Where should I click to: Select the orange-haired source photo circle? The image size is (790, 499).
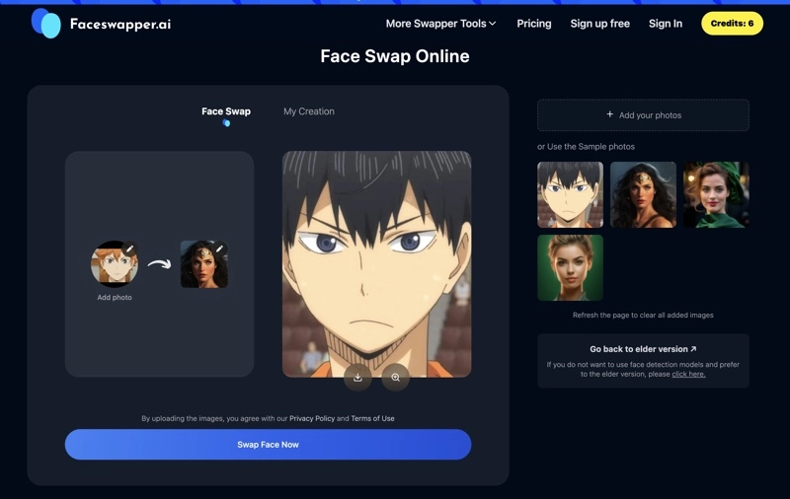[114, 264]
